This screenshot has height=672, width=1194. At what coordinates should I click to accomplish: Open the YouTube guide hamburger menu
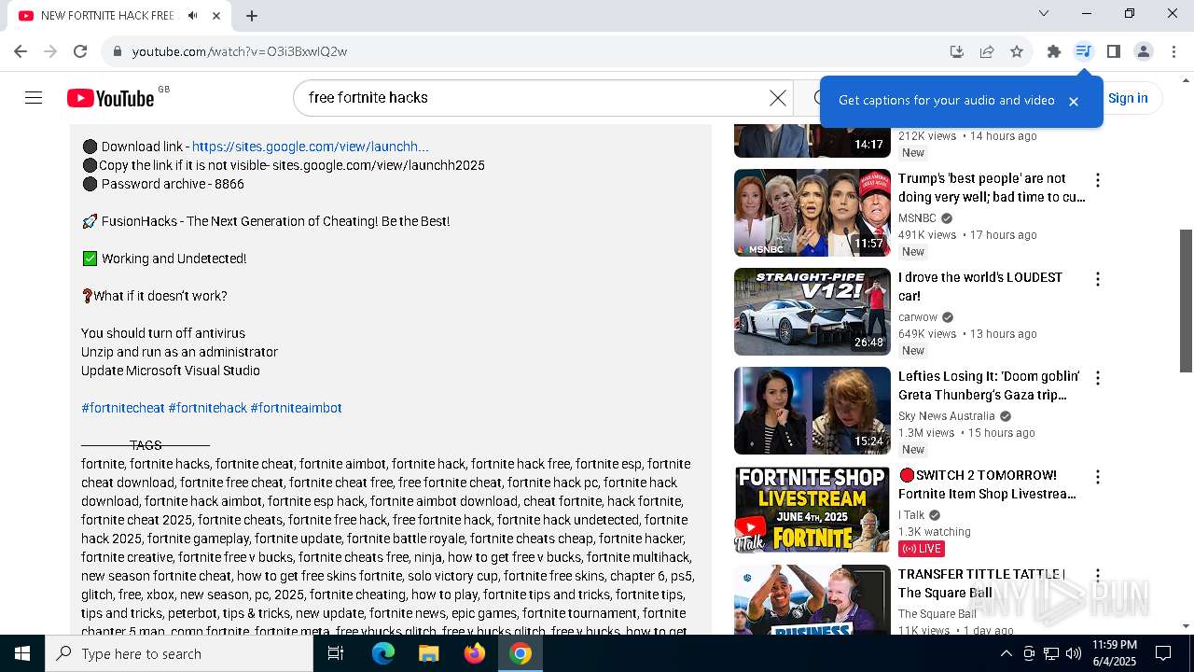tap(34, 98)
